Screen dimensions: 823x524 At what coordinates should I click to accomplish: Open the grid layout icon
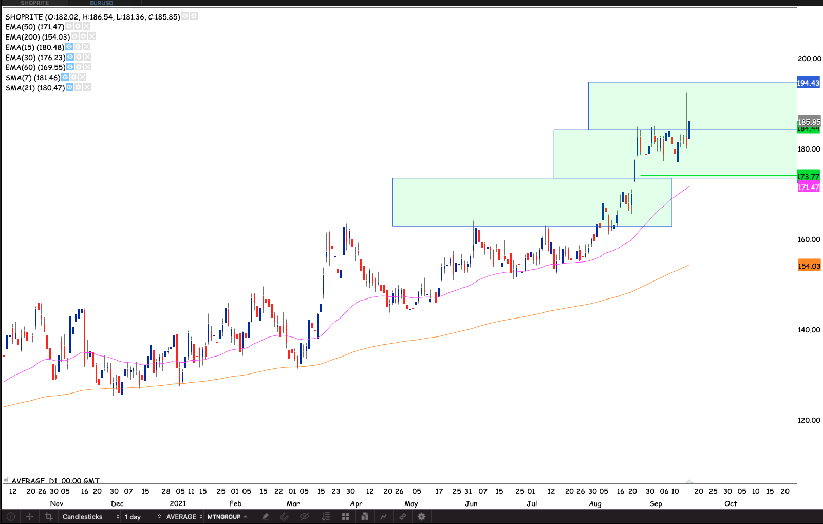tap(346, 517)
